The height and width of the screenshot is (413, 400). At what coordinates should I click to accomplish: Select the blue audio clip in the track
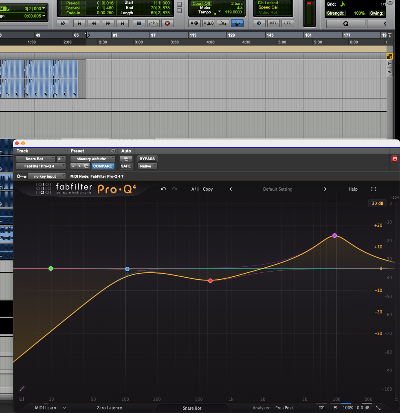coord(39,79)
